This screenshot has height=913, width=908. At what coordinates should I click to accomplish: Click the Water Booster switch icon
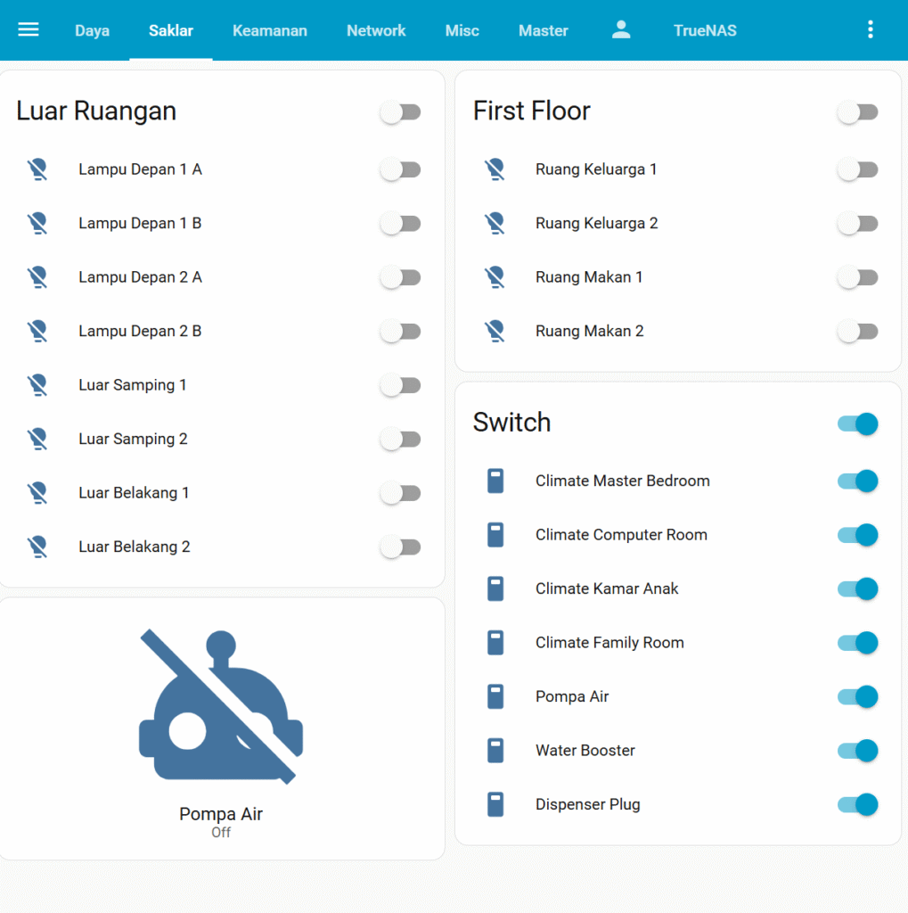[x=495, y=751]
